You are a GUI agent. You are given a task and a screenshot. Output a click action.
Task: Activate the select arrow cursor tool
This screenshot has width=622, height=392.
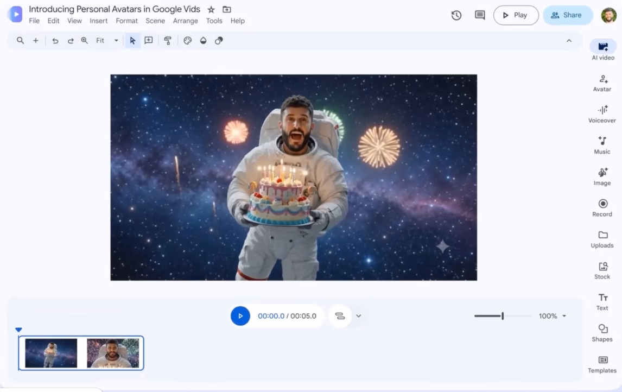132,41
